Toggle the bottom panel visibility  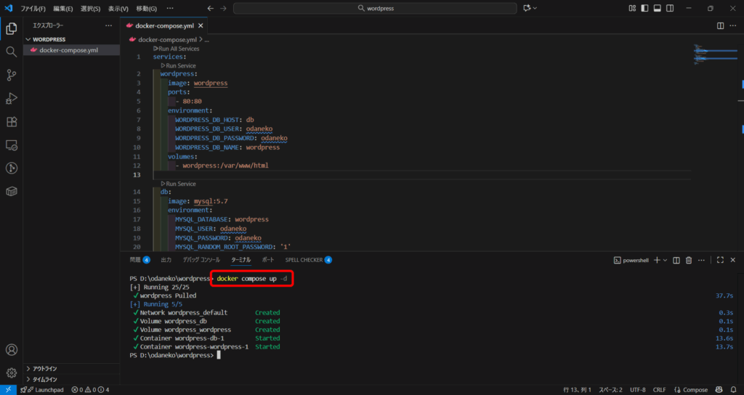click(657, 8)
